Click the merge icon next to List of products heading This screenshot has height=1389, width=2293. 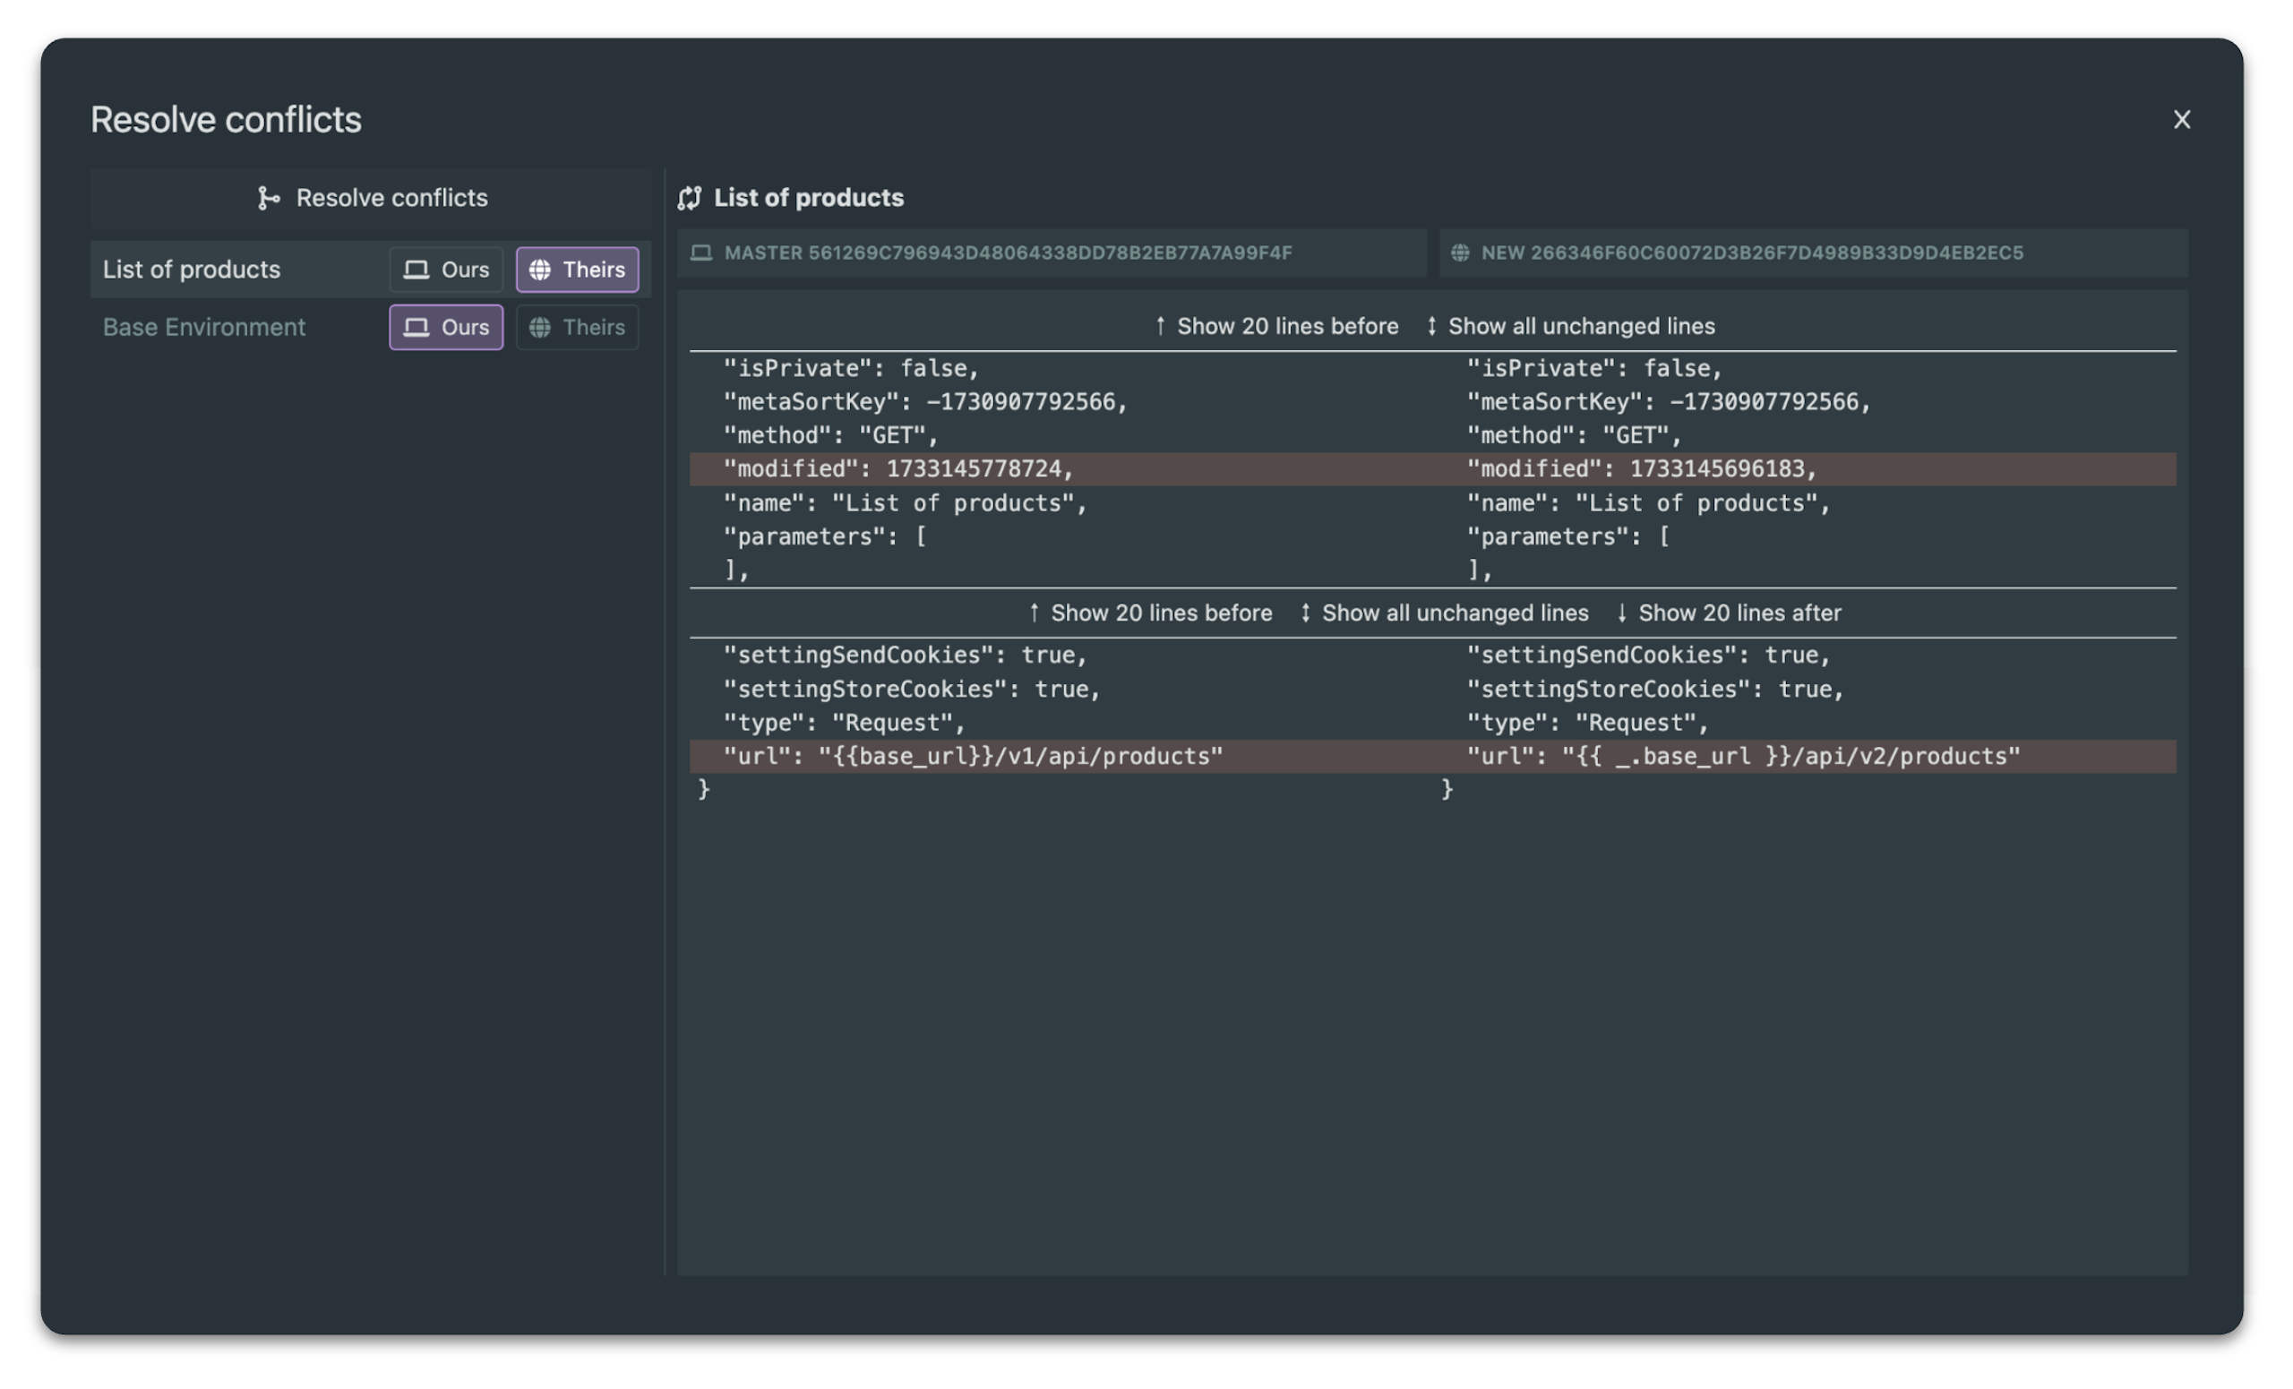click(690, 198)
